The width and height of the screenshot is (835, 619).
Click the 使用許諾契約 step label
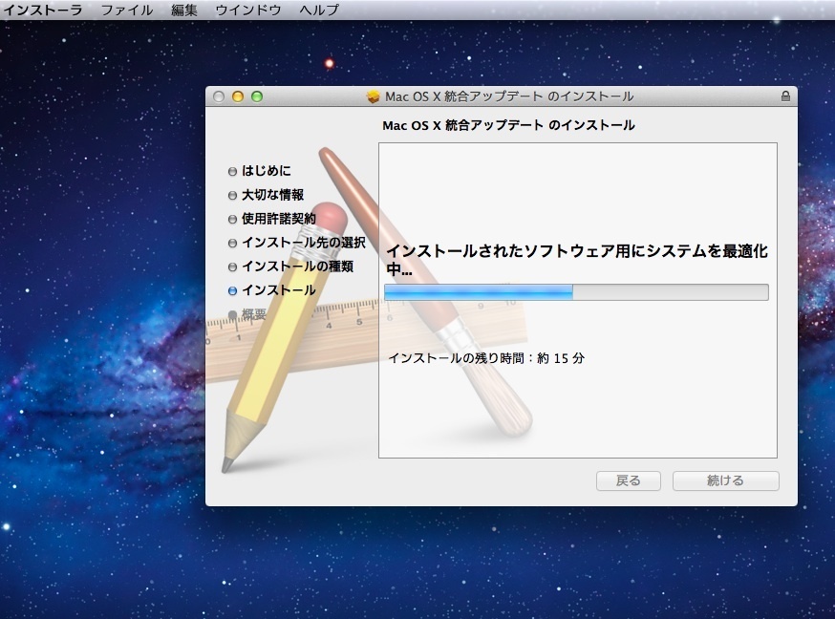(279, 218)
